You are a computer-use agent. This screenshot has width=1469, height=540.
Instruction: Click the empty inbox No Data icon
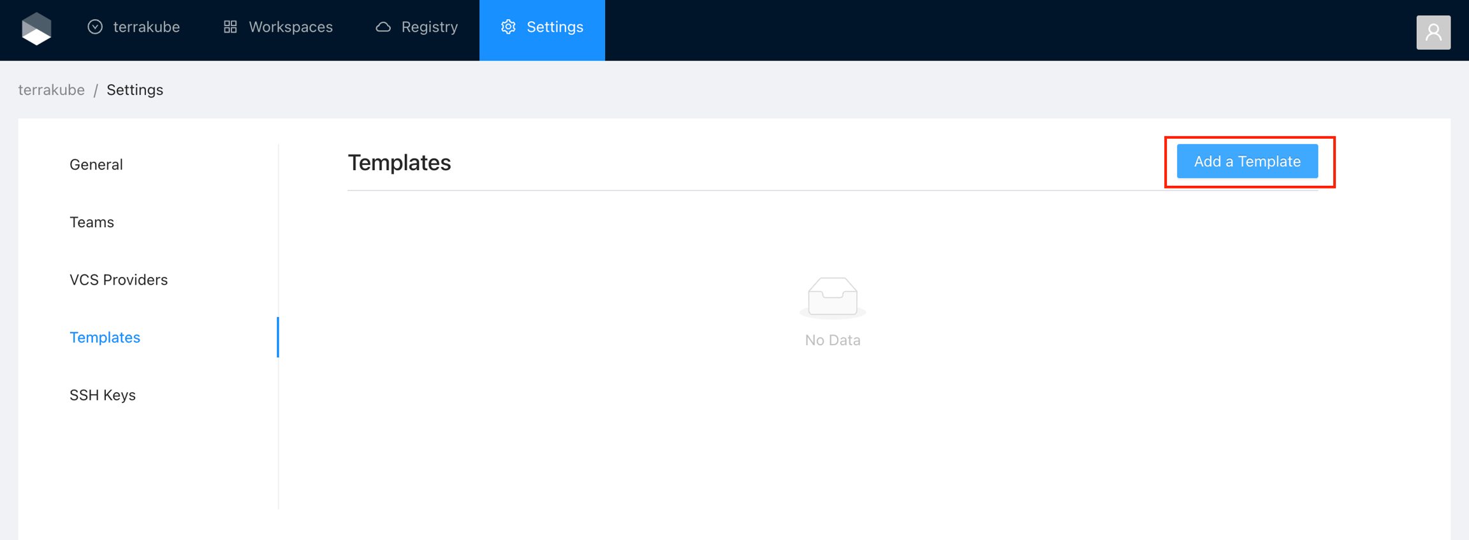832,297
